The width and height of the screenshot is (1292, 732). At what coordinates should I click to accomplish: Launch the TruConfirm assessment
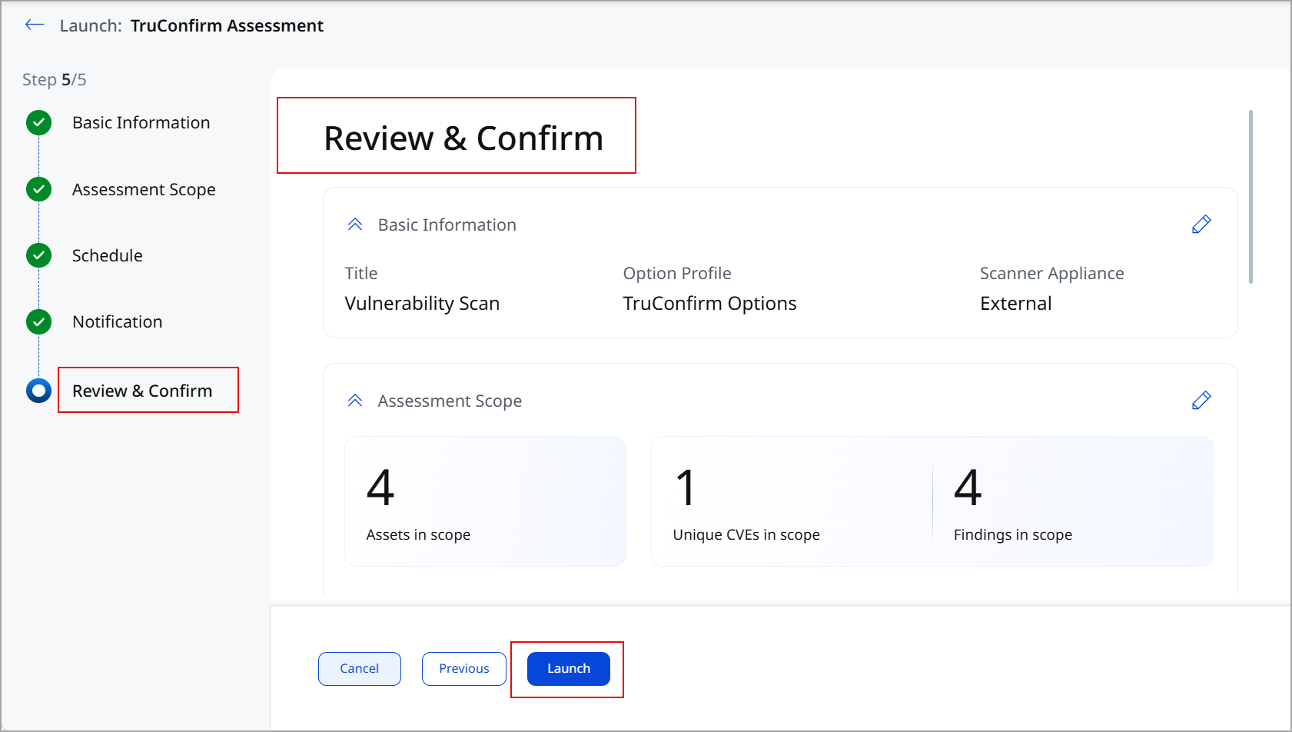569,669
